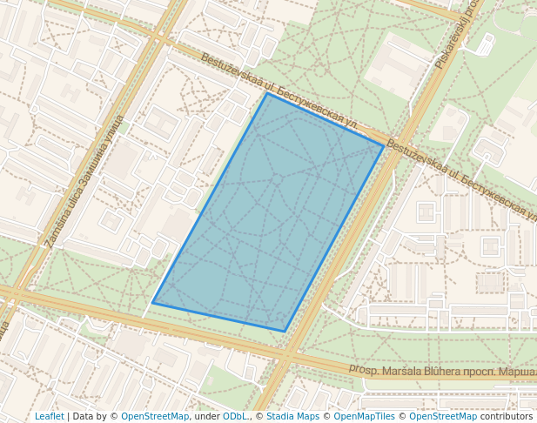Image resolution: width=537 pixels, height=423 pixels.
Task: Click the polygon's southern bottom corner vertex
Action: pos(285,332)
